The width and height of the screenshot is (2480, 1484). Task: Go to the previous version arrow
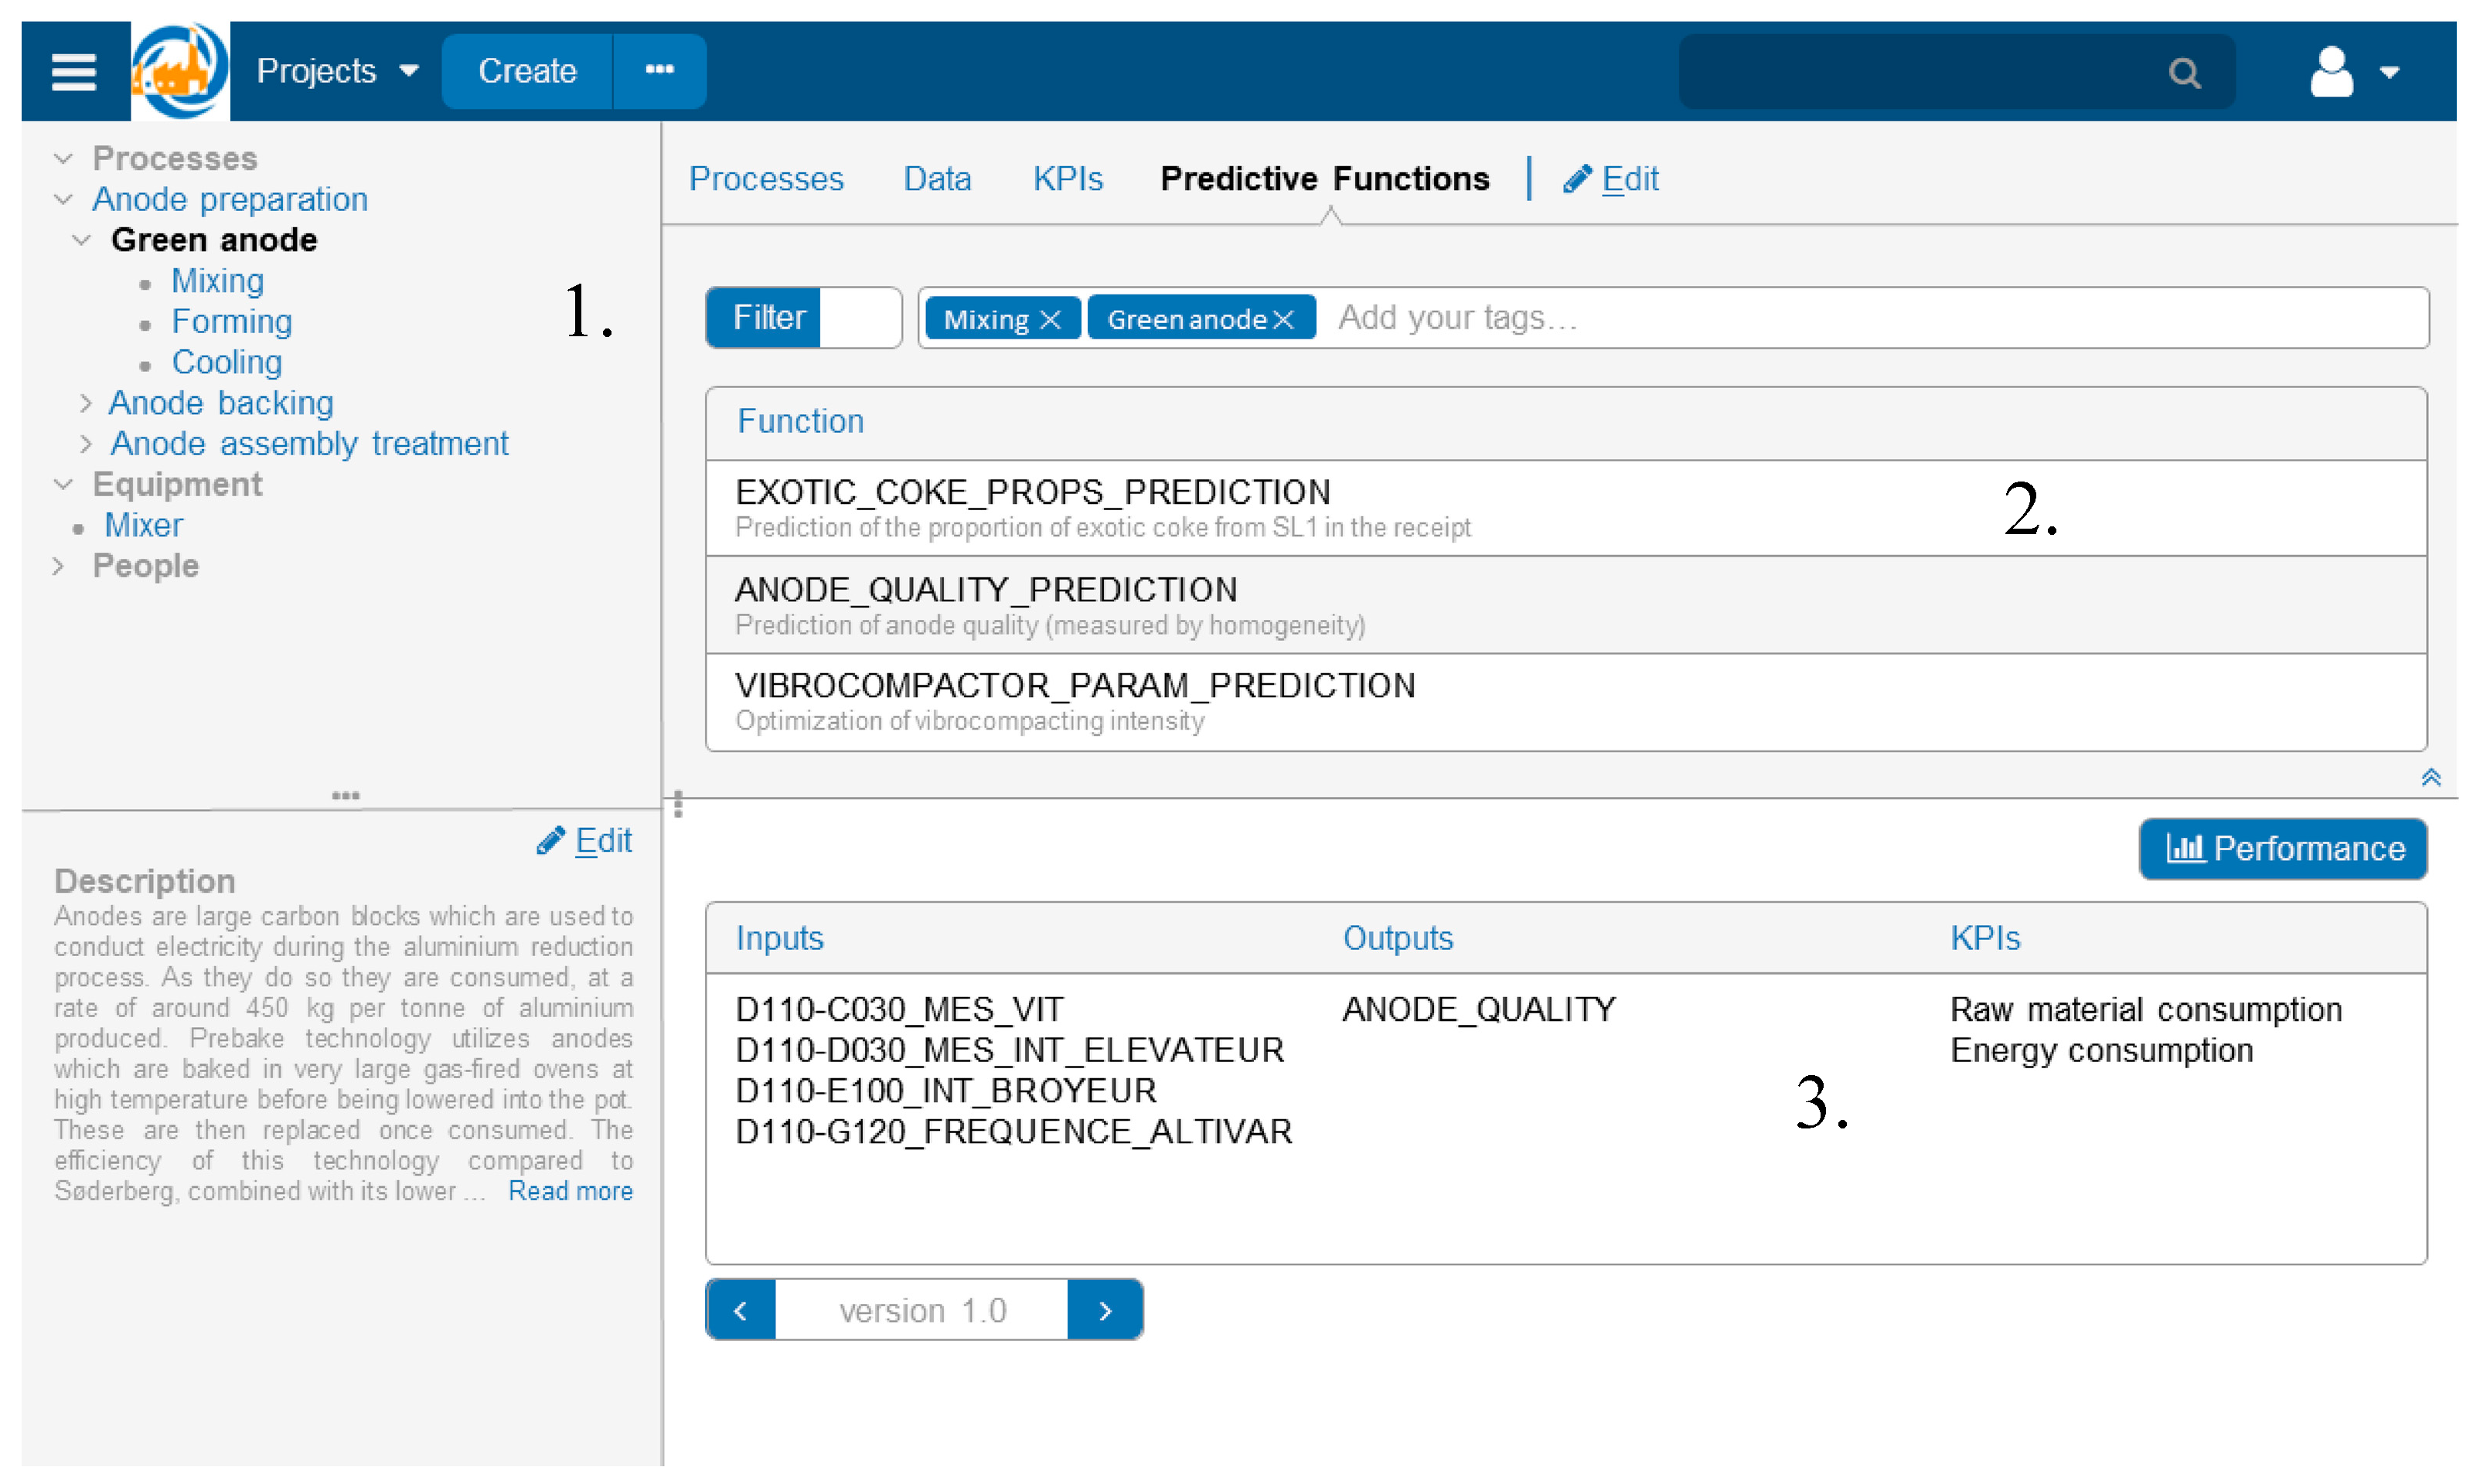click(740, 1310)
